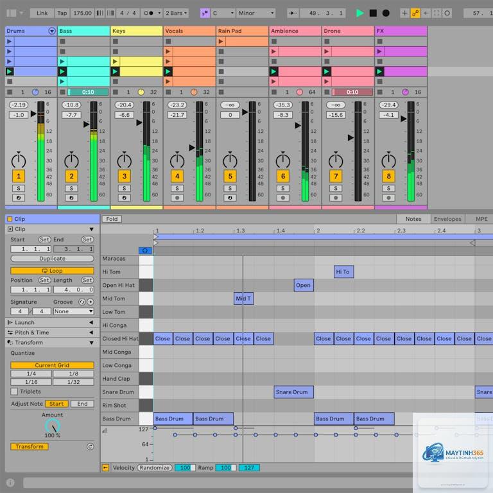This screenshot has height=493, width=493.
Task: Click the Session Record circle icon
Action: point(447,13)
